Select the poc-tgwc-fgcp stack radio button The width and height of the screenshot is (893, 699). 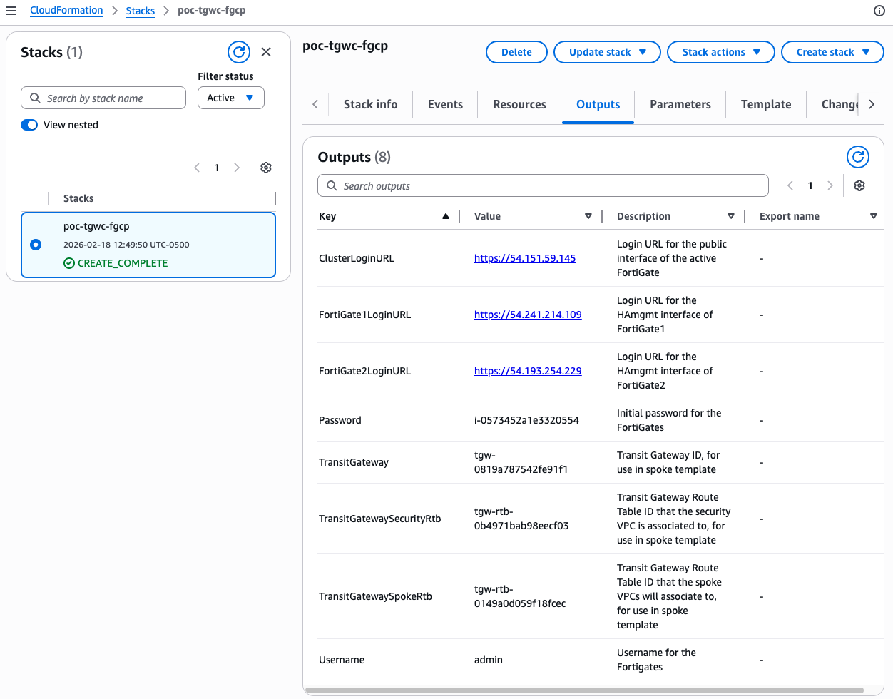[36, 245]
